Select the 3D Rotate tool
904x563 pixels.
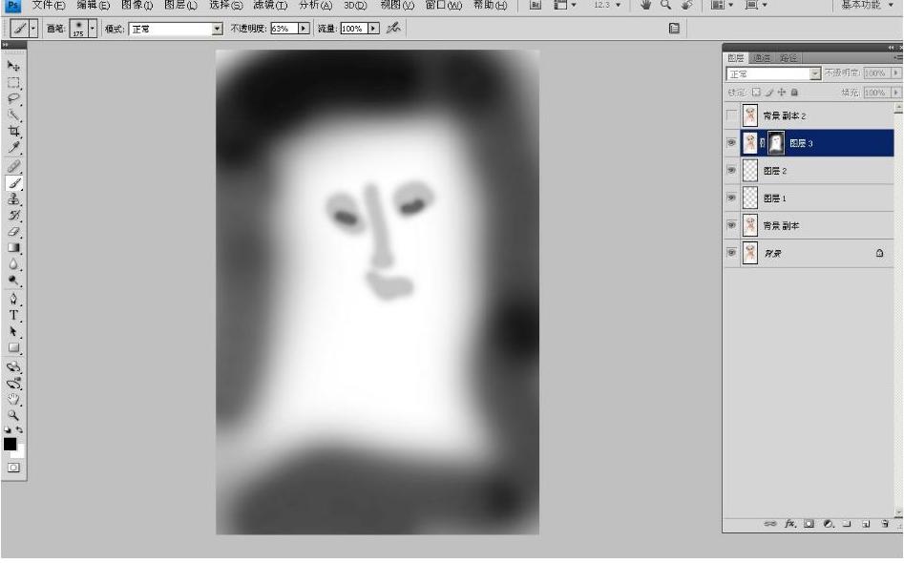point(13,367)
